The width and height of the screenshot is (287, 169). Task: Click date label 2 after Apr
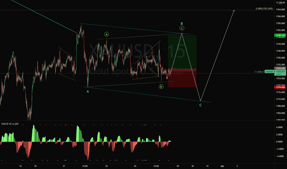tap(237, 166)
